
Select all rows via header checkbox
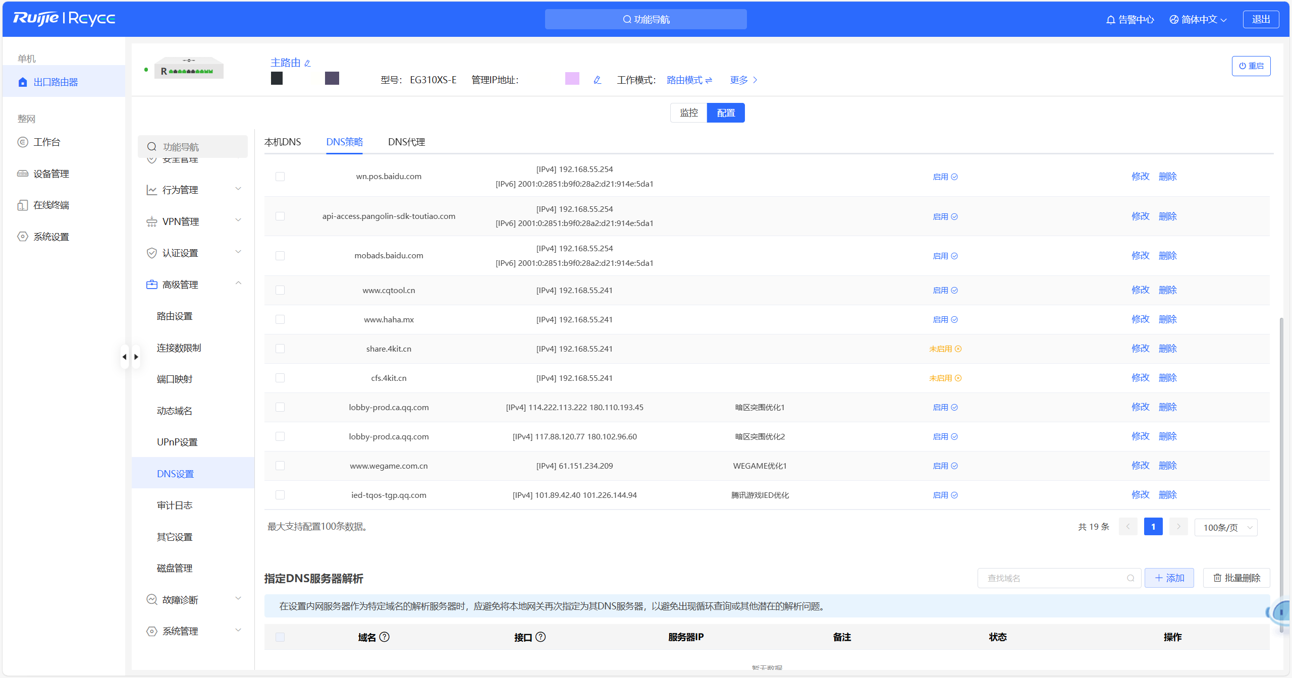[x=280, y=637]
